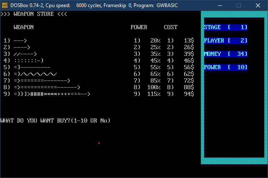Click the PLAYER status field

225,40
